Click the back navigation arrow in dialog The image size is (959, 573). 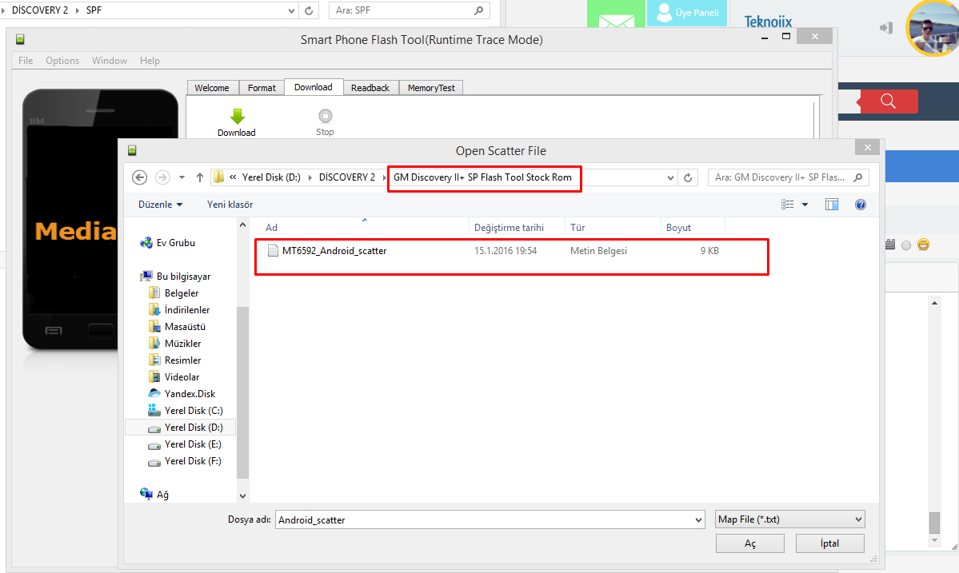pos(140,177)
